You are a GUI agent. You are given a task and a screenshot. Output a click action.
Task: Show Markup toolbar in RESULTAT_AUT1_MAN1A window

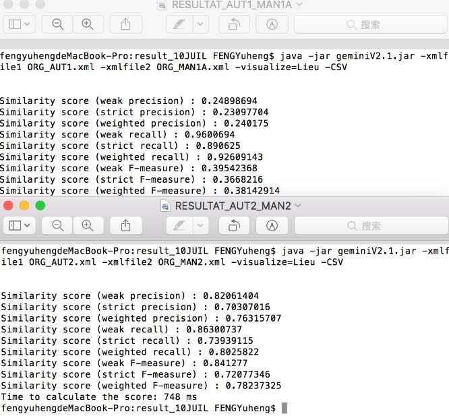(272, 24)
